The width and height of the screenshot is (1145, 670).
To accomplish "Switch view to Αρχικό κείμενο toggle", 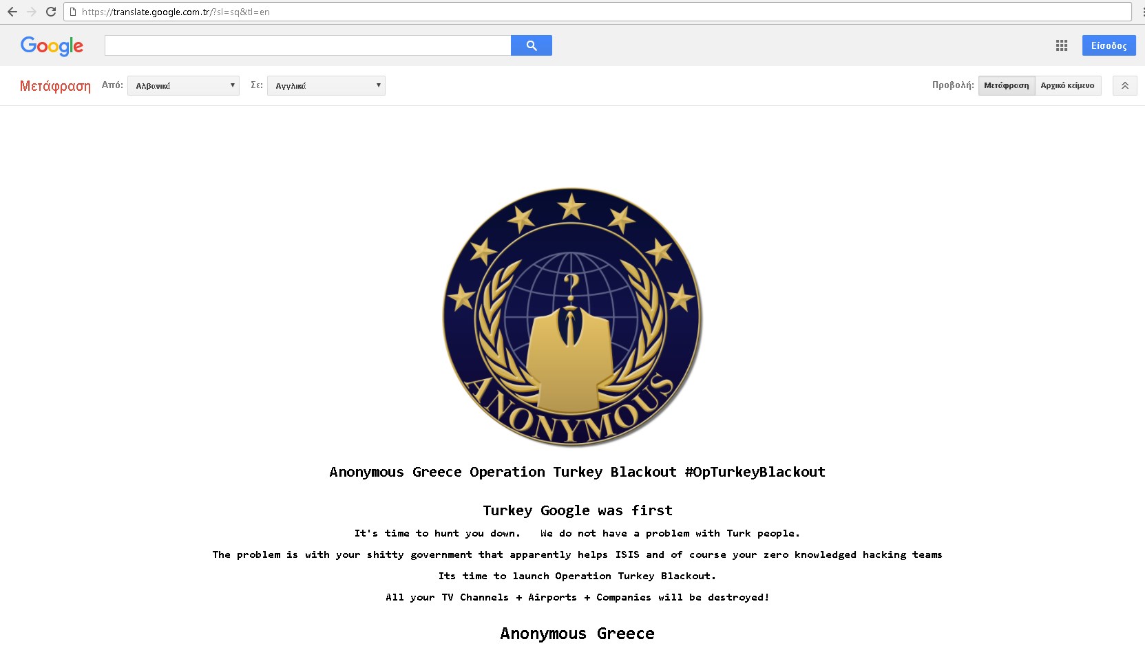I will coord(1068,85).
